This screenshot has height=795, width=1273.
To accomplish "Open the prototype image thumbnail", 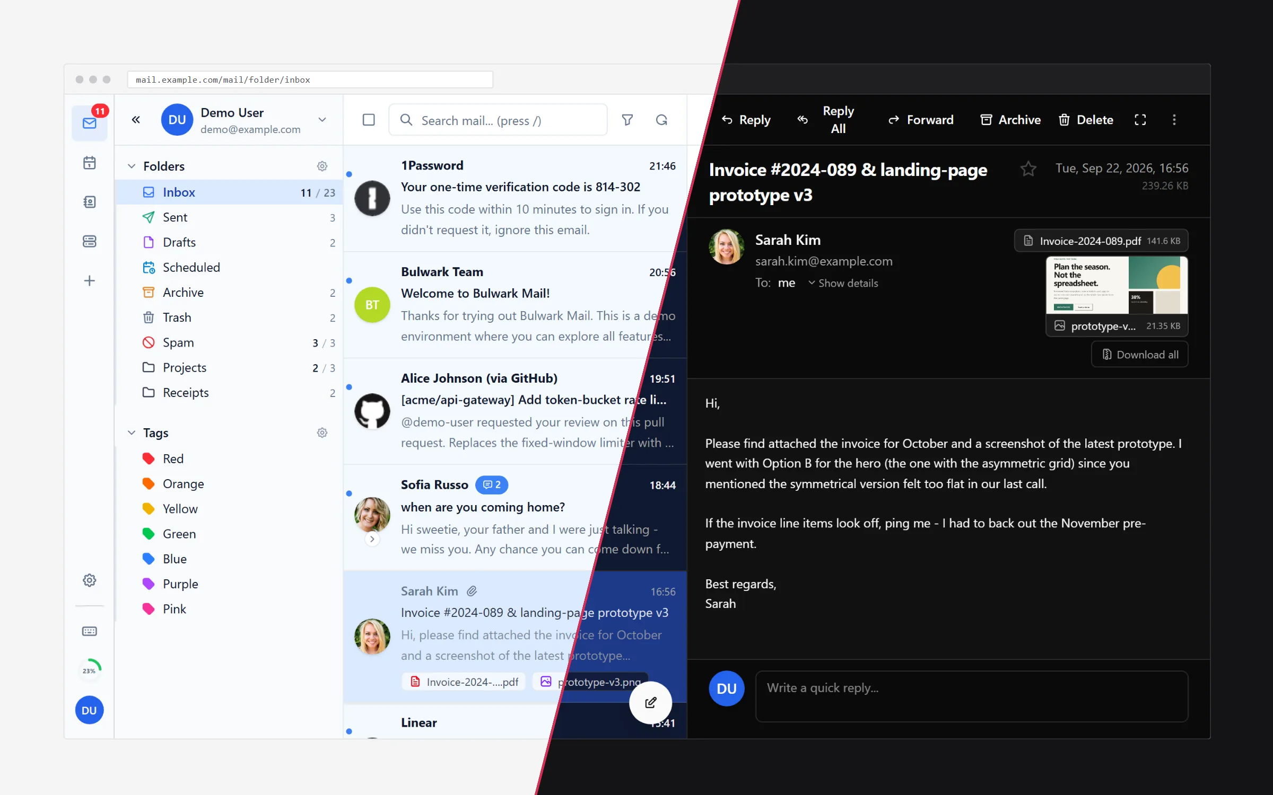I will pyautogui.click(x=1117, y=285).
